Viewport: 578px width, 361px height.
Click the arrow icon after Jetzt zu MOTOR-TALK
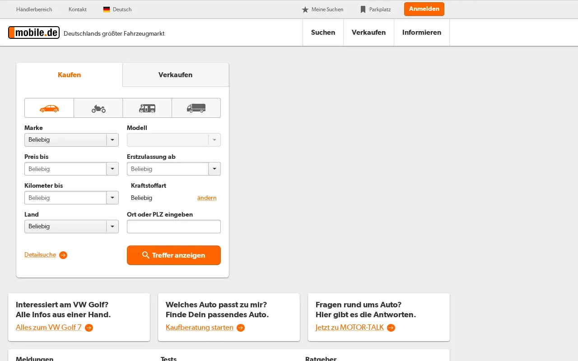[x=391, y=328]
